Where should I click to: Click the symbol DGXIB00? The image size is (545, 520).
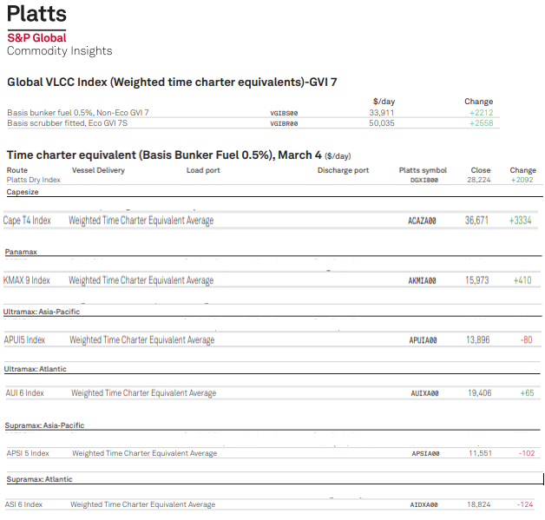pos(424,180)
